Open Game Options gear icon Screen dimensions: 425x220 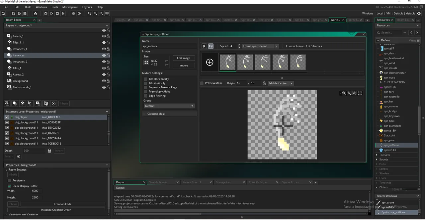coord(73,14)
